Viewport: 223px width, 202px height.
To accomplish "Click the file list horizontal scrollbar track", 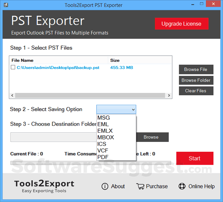I will click(90, 95).
